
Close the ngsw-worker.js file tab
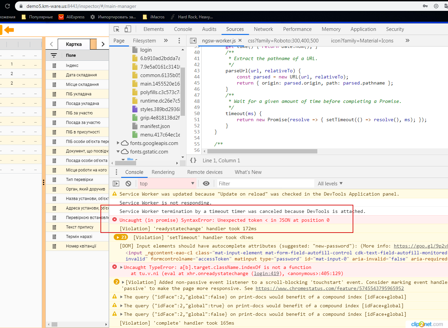click(x=240, y=40)
